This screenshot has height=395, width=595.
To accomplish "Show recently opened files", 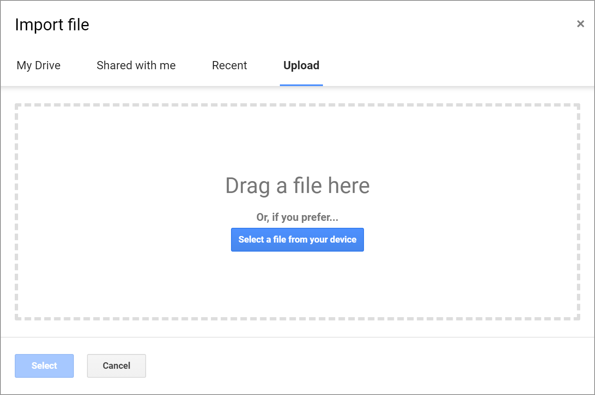I will coord(229,66).
